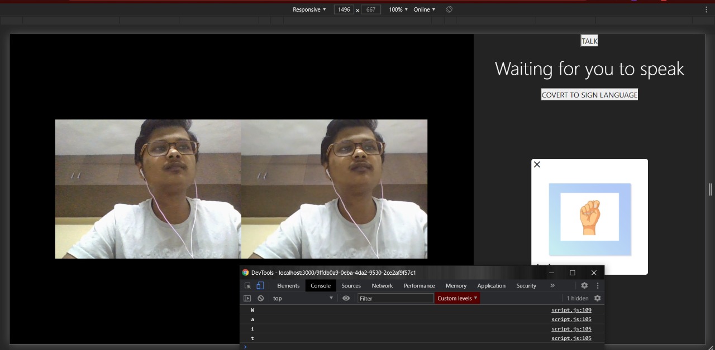The height and width of the screenshot is (350, 715).
Task: Open the DevTools three-dot customize menu
Action: click(x=597, y=285)
